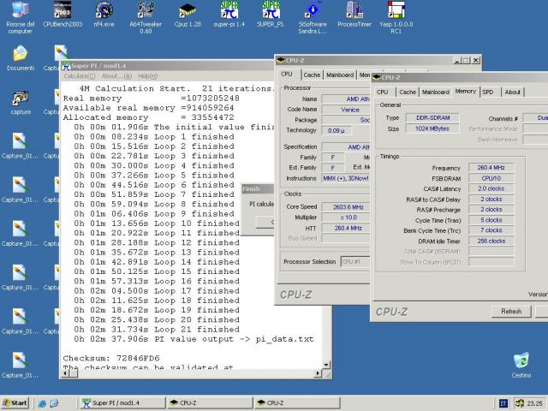This screenshot has height=411, width=548.
Task: Switch to CPU tab in front CPU-Z window
Action: [x=383, y=92]
